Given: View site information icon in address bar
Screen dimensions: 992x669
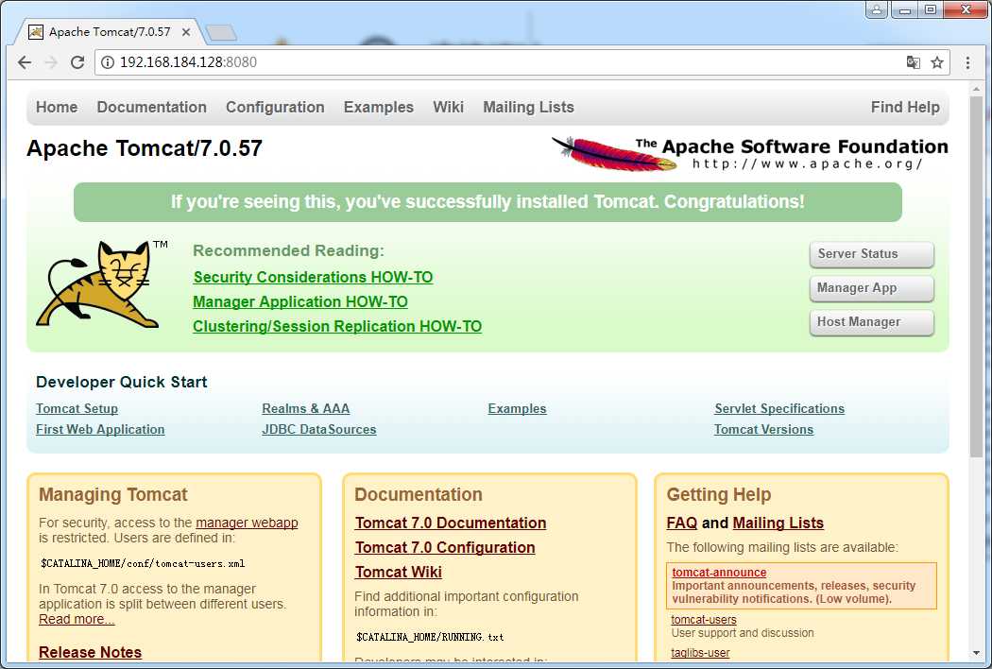Looking at the screenshot, I should [108, 62].
